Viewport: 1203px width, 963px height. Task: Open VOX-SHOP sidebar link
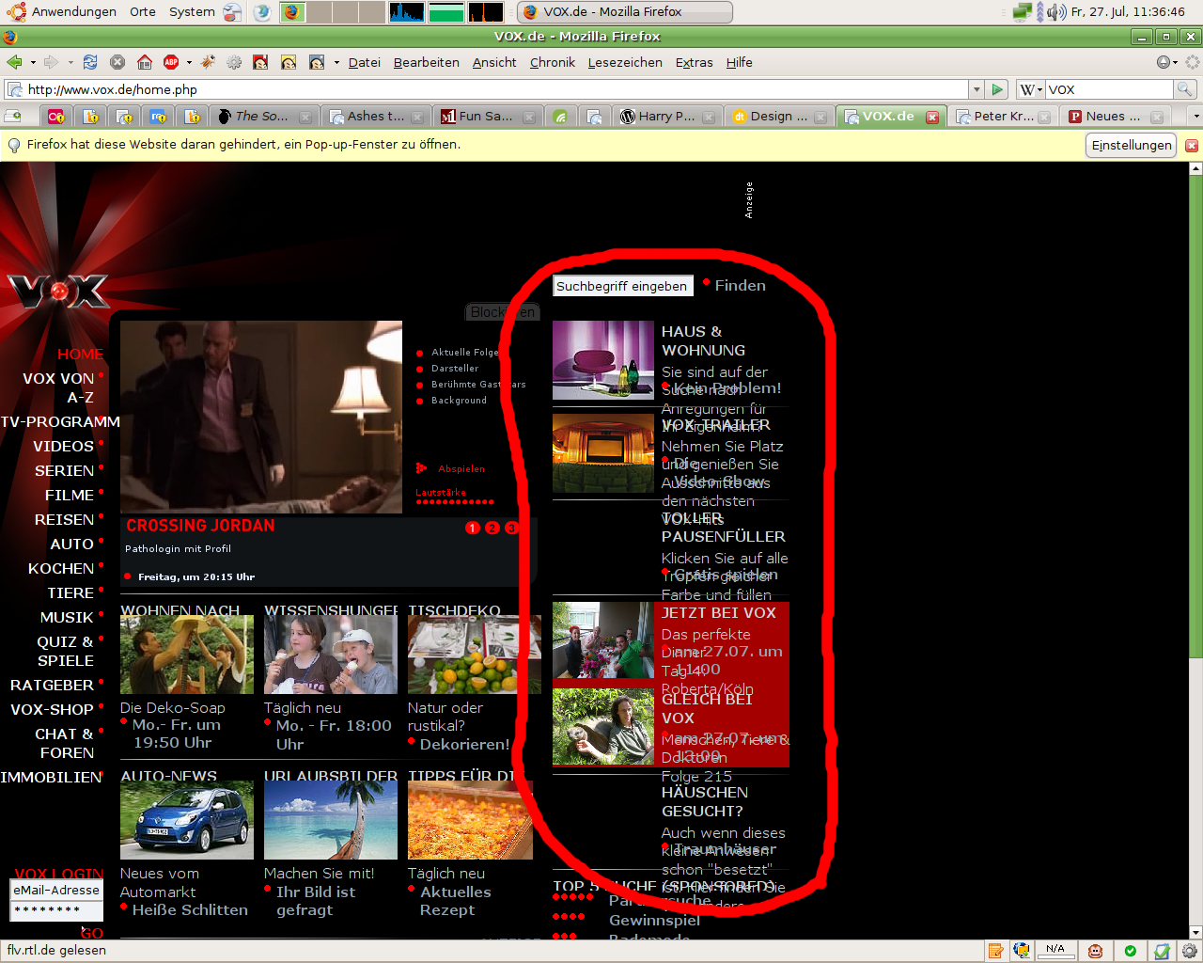click(x=52, y=709)
